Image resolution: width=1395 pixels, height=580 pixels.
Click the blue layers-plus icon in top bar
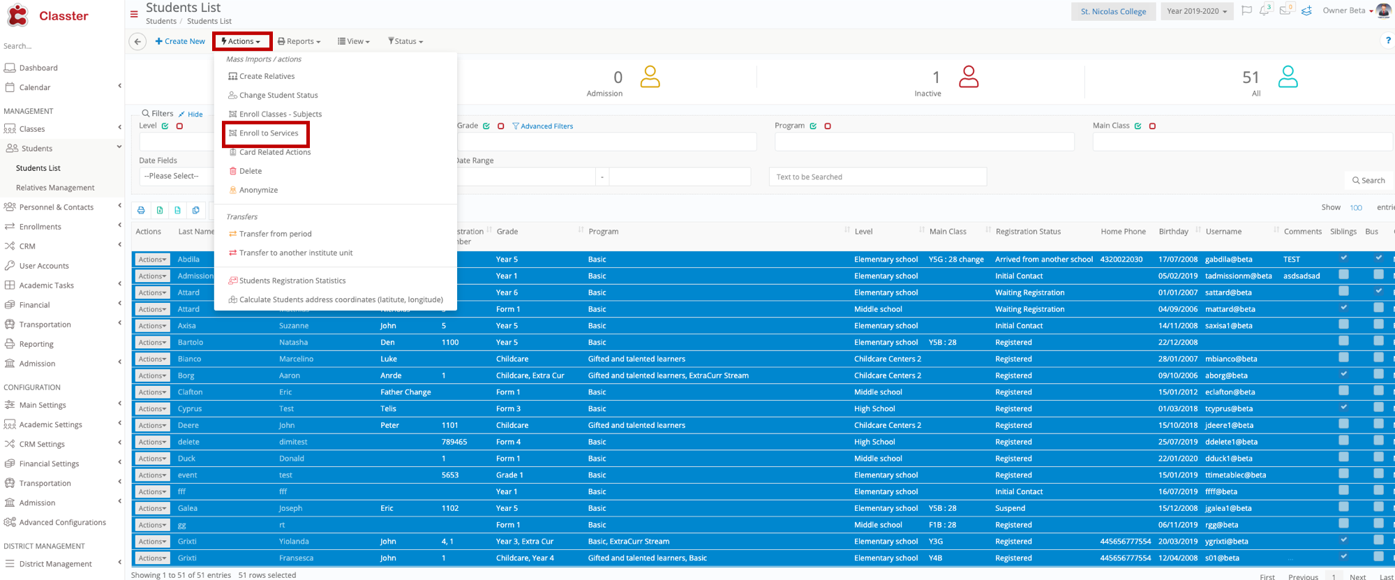point(1306,10)
